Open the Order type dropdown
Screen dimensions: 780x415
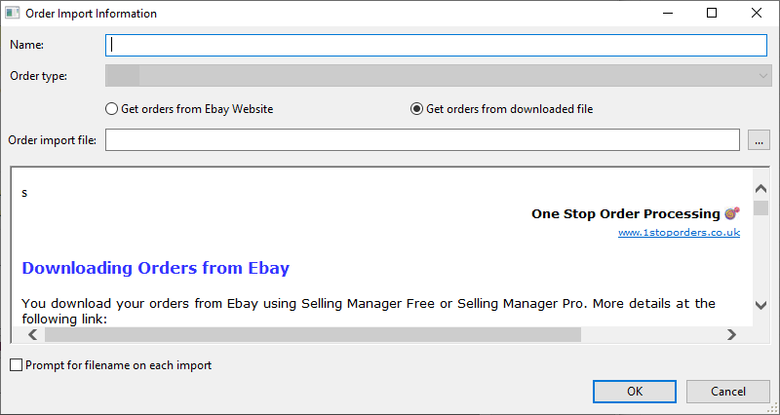[x=438, y=76]
